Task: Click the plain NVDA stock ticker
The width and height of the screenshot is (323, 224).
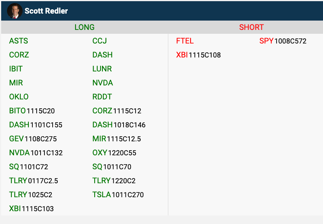Action: 102,83
